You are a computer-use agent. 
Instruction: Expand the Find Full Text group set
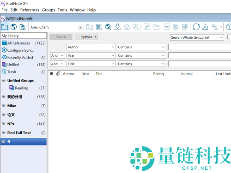3,132
